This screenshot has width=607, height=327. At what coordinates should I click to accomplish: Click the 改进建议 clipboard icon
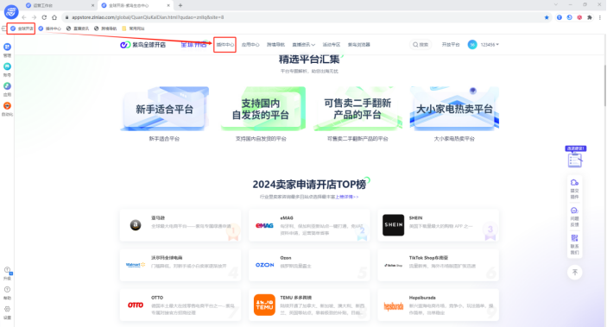[575, 160]
